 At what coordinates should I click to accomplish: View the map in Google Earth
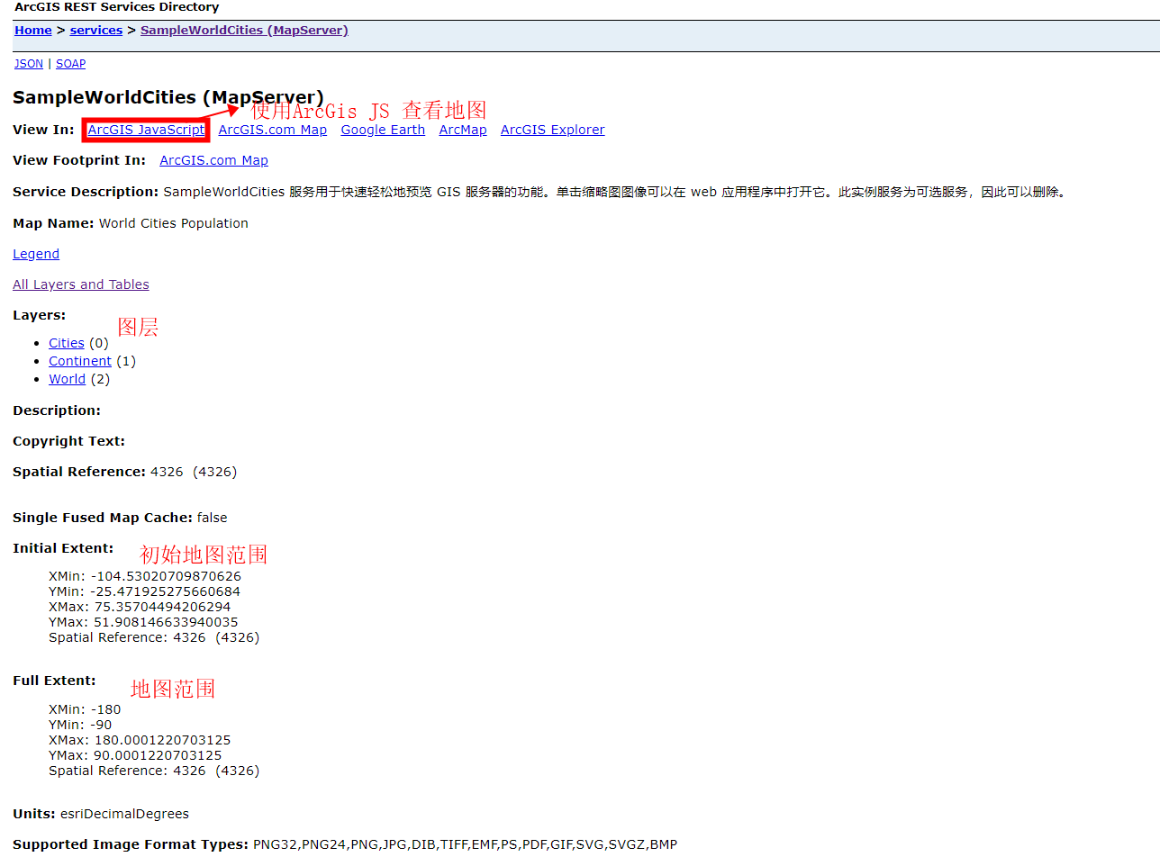click(383, 130)
